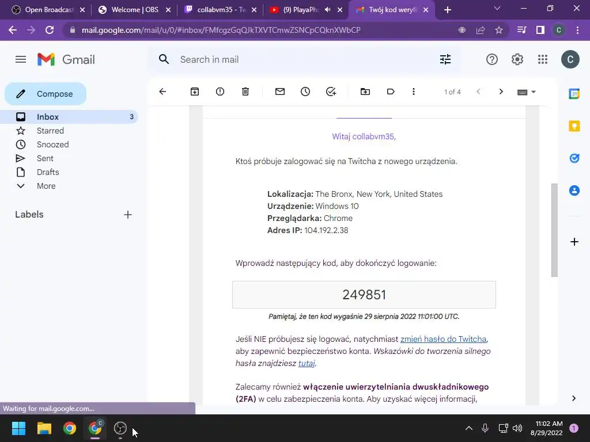
Task: Switch to collabvm35 Twitch tab
Action: point(221,10)
